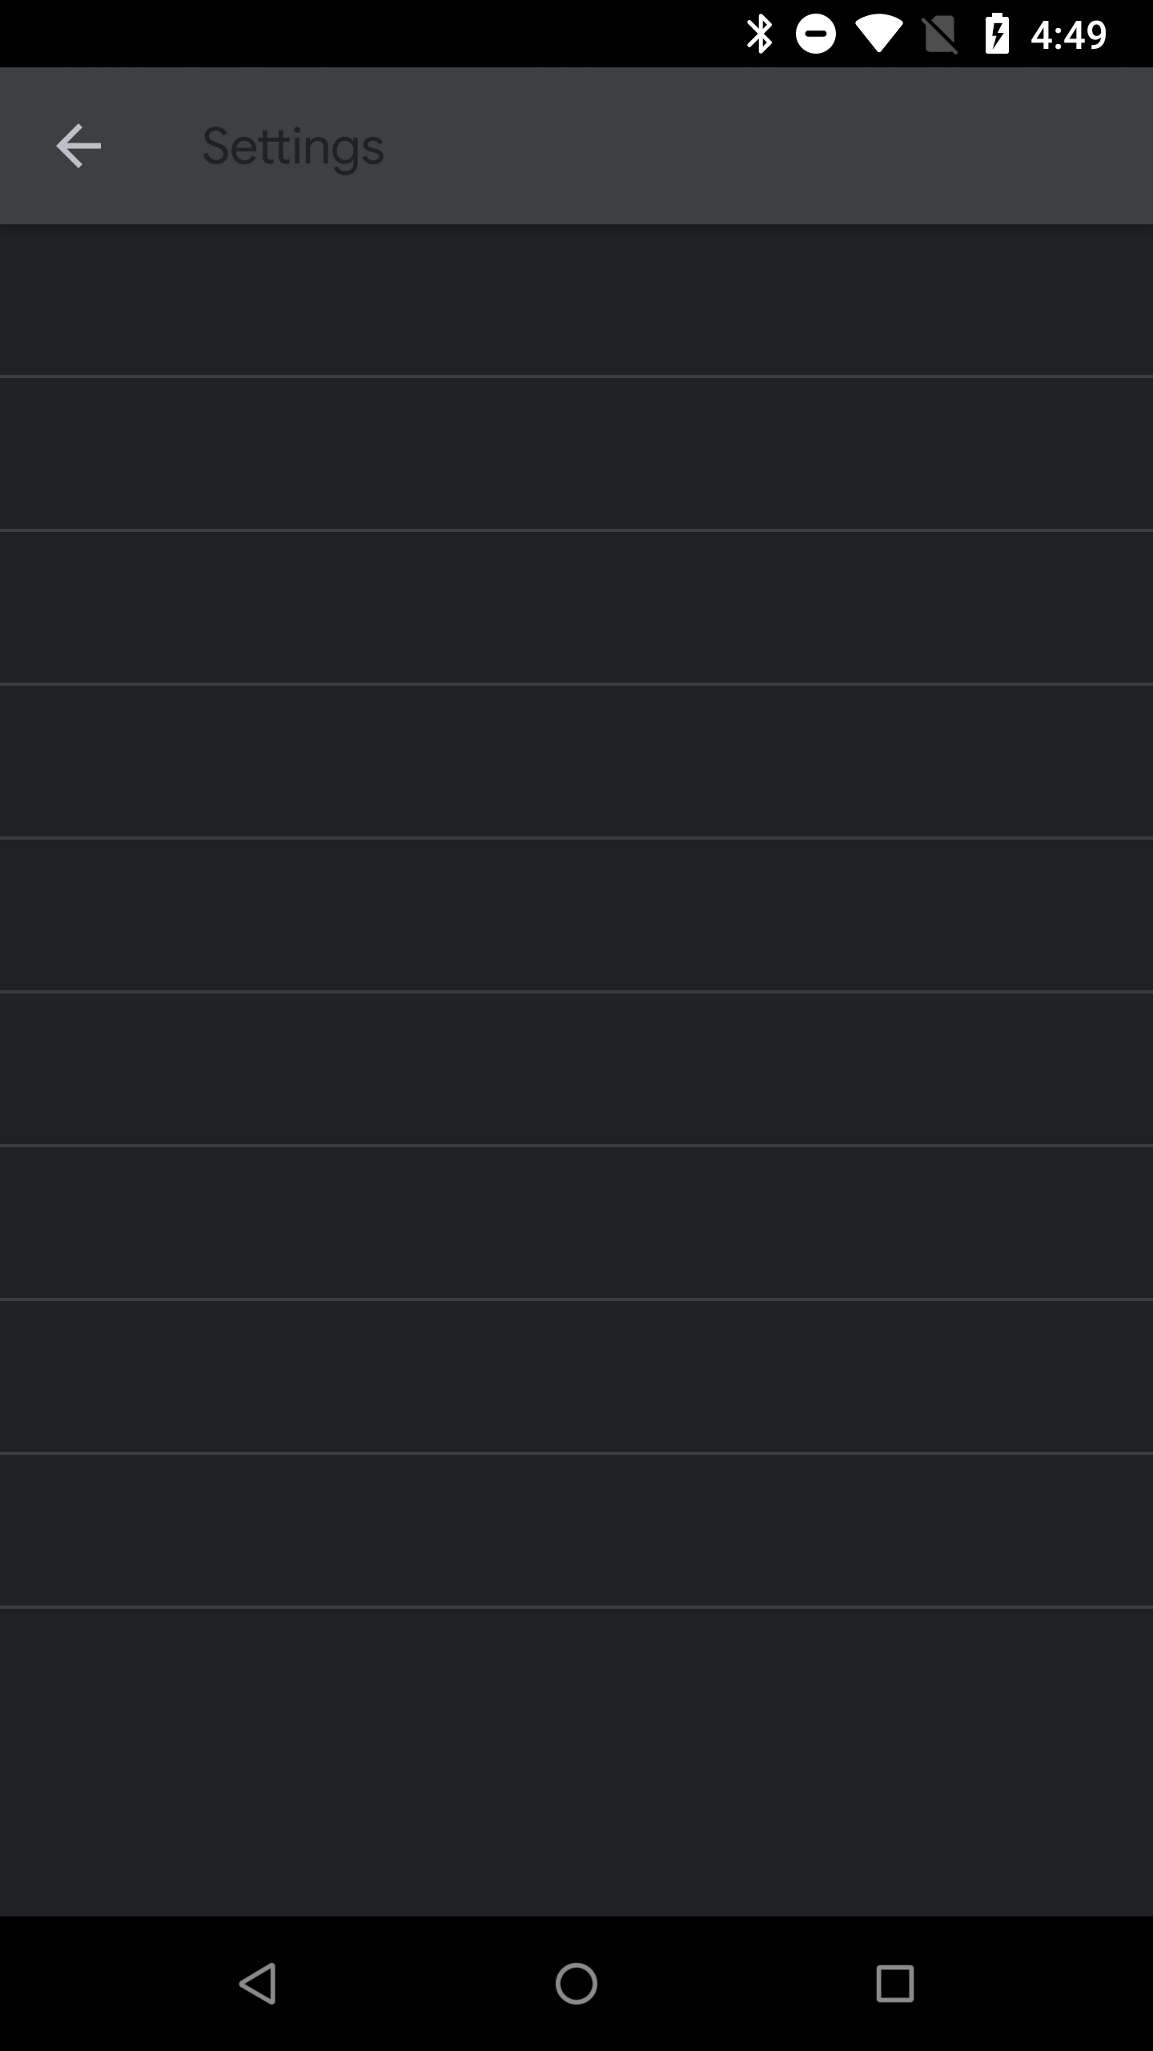This screenshot has height=2051, width=1153.
Task: Open the seventh blank settings row
Action: (576, 1223)
